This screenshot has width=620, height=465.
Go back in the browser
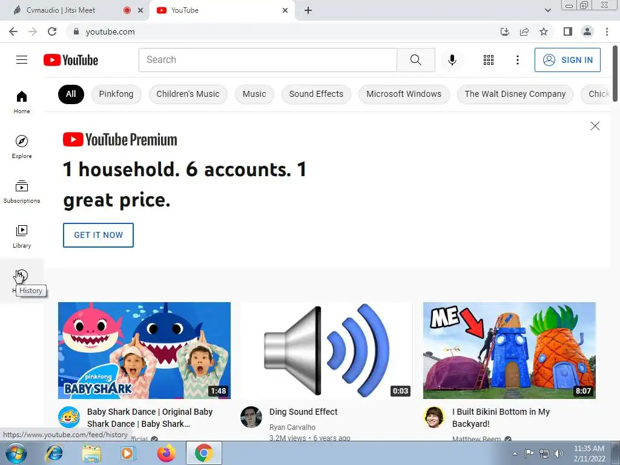[13, 31]
